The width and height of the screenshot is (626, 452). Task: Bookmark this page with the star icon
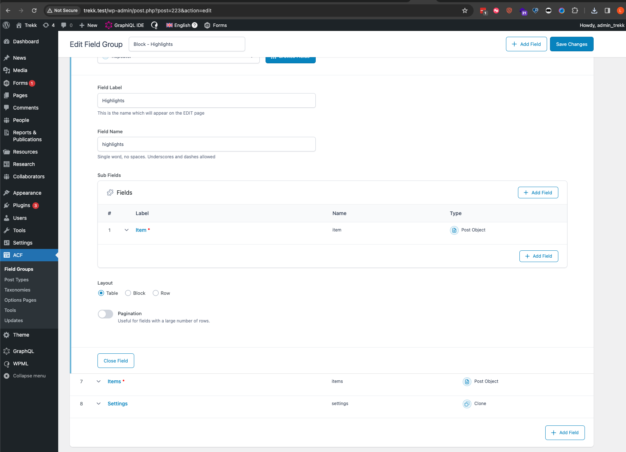point(464,11)
